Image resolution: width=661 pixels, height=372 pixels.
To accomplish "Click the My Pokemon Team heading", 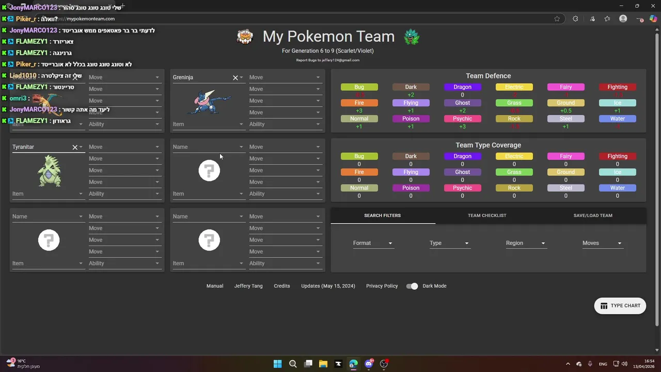I will click(x=328, y=37).
